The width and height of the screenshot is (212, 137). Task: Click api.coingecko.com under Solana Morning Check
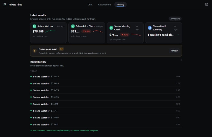(117, 39)
